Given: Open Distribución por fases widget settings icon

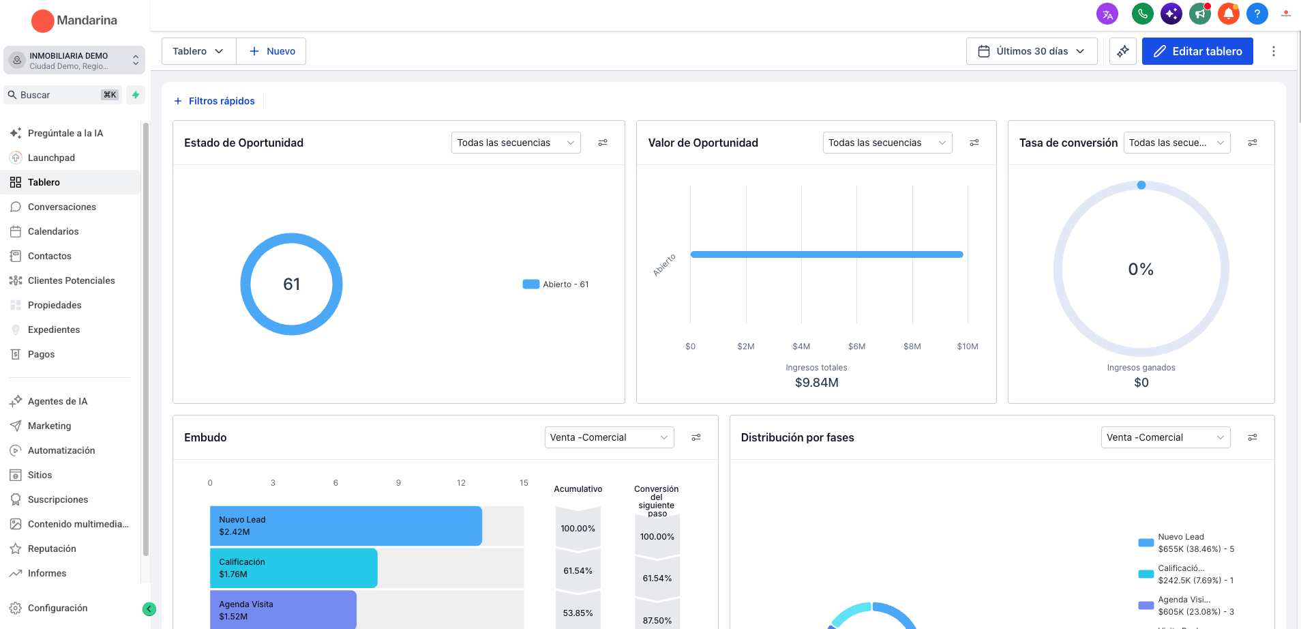Looking at the screenshot, I should [x=1253, y=437].
